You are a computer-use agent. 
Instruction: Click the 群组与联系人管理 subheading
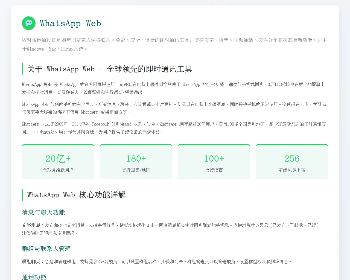point(46,249)
